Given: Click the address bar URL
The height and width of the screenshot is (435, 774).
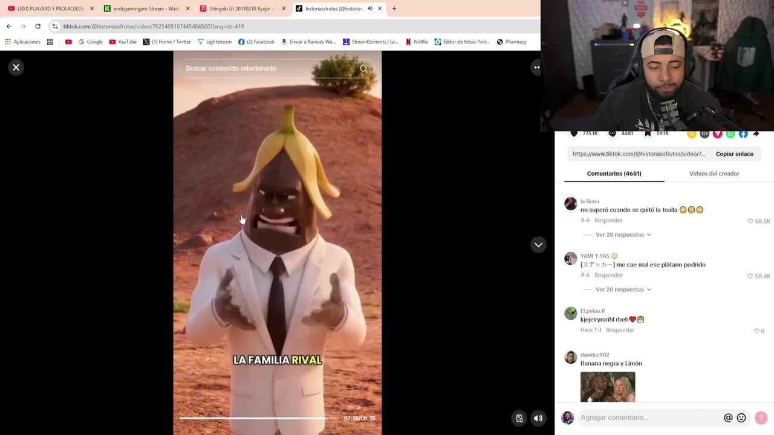Looking at the screenshot, I should click(154, 27).
